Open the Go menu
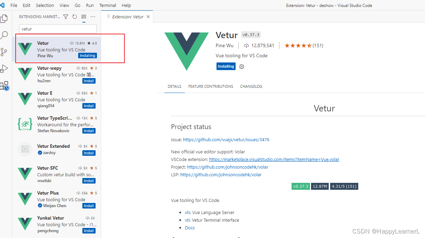Image resolution: width=425 pixels, height=238 pixels. [77, 5]
